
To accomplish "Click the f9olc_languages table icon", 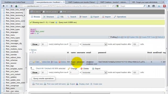I will point(4,32).
